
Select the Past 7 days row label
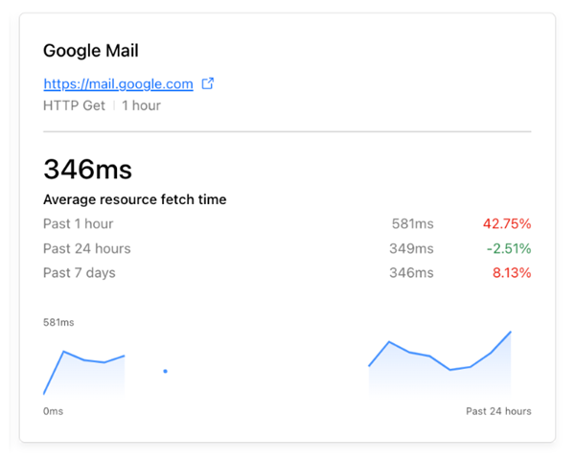80,273
